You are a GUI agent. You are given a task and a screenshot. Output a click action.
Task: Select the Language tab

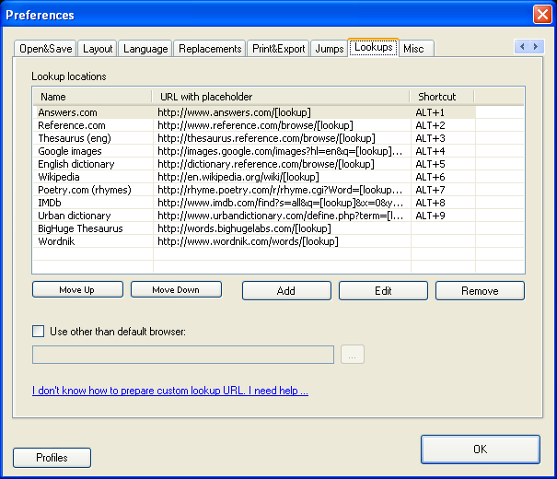pyautogui.click(x=145, y=48)
